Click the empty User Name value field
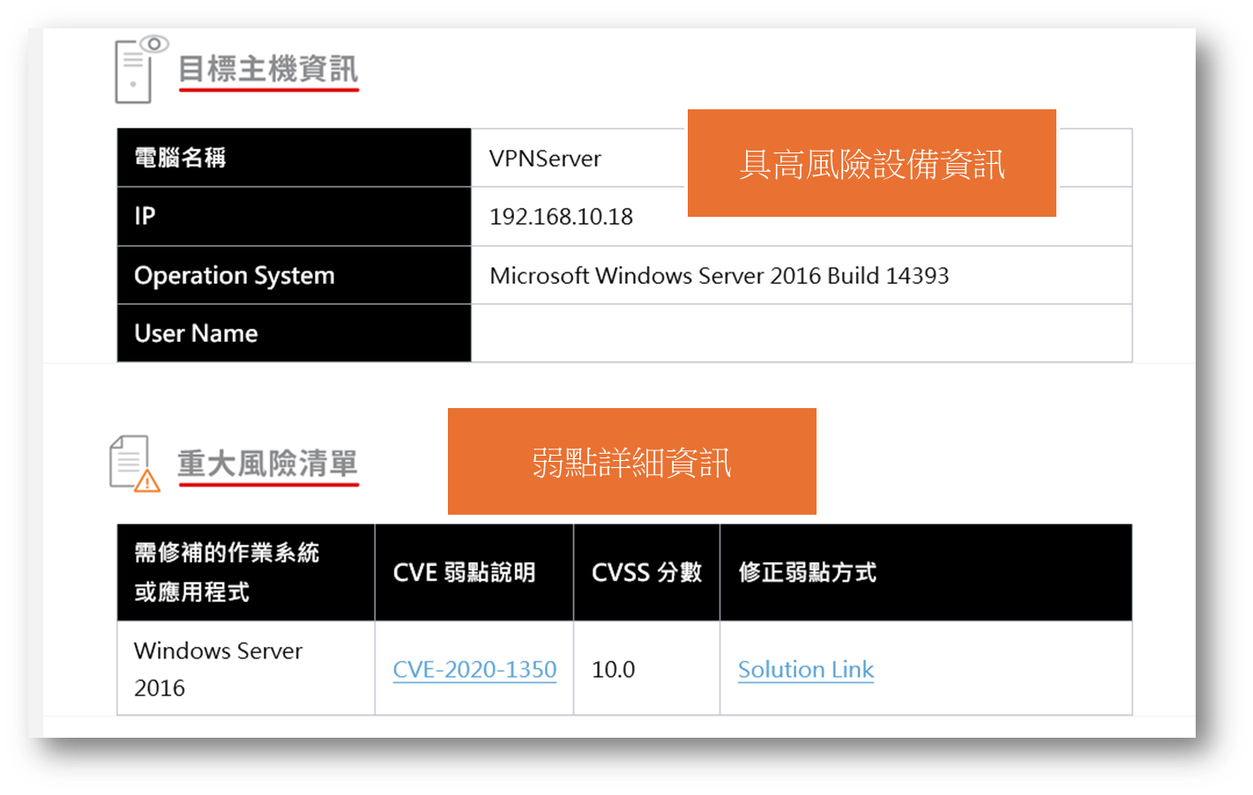1253x795 pixels. point(801,333)
